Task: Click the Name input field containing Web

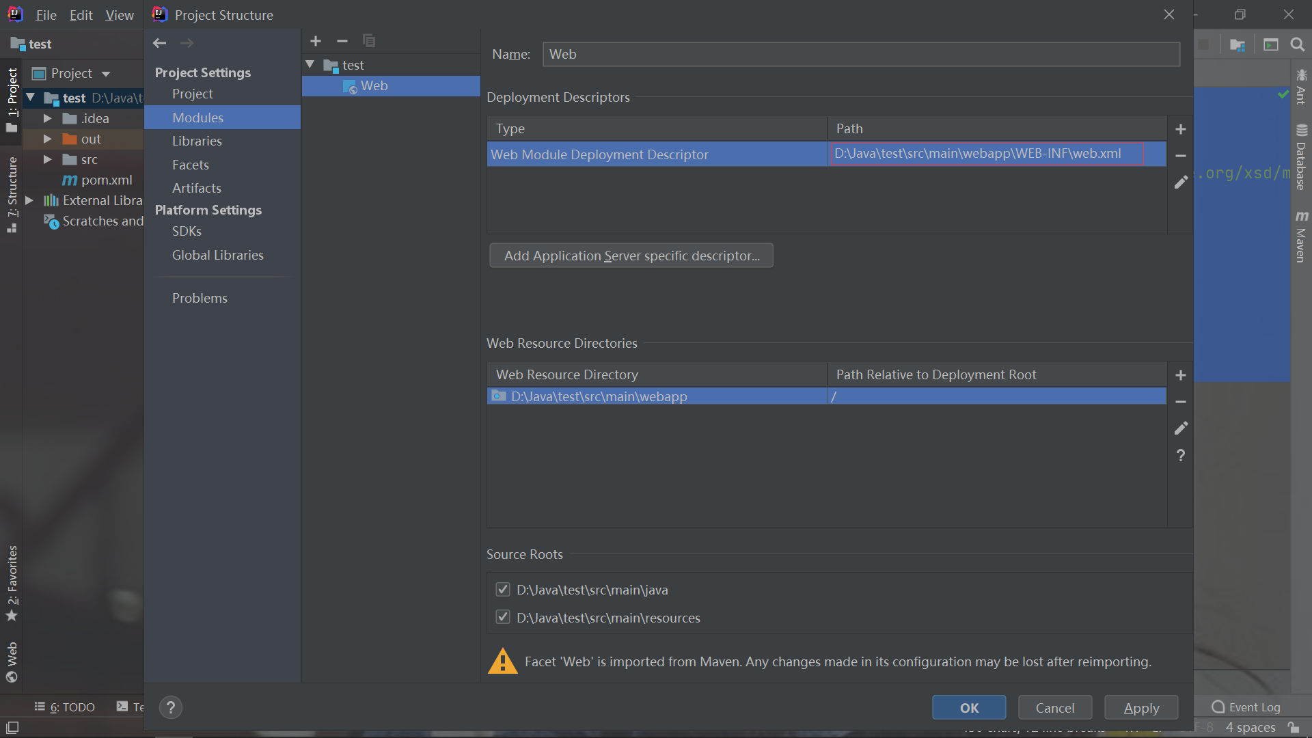Action: 860,54
